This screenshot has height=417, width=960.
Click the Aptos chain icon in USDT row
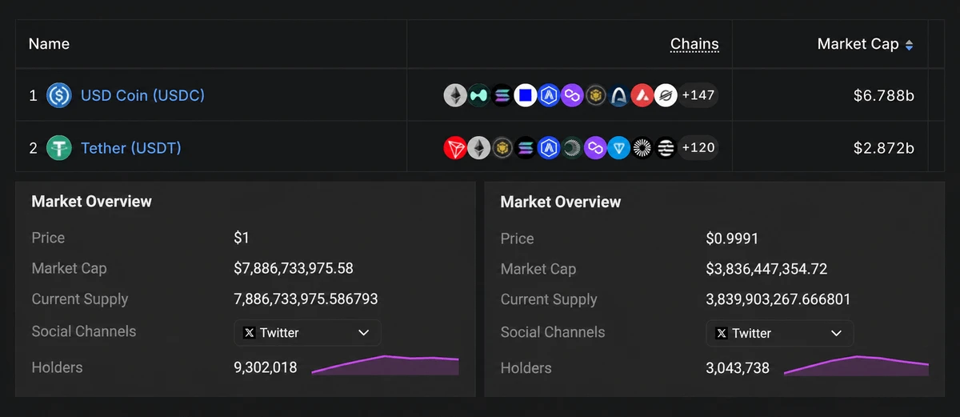pos(666,148)
